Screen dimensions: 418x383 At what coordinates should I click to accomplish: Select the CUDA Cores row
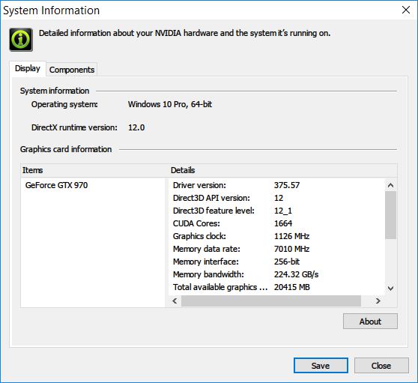pos(277,223)
